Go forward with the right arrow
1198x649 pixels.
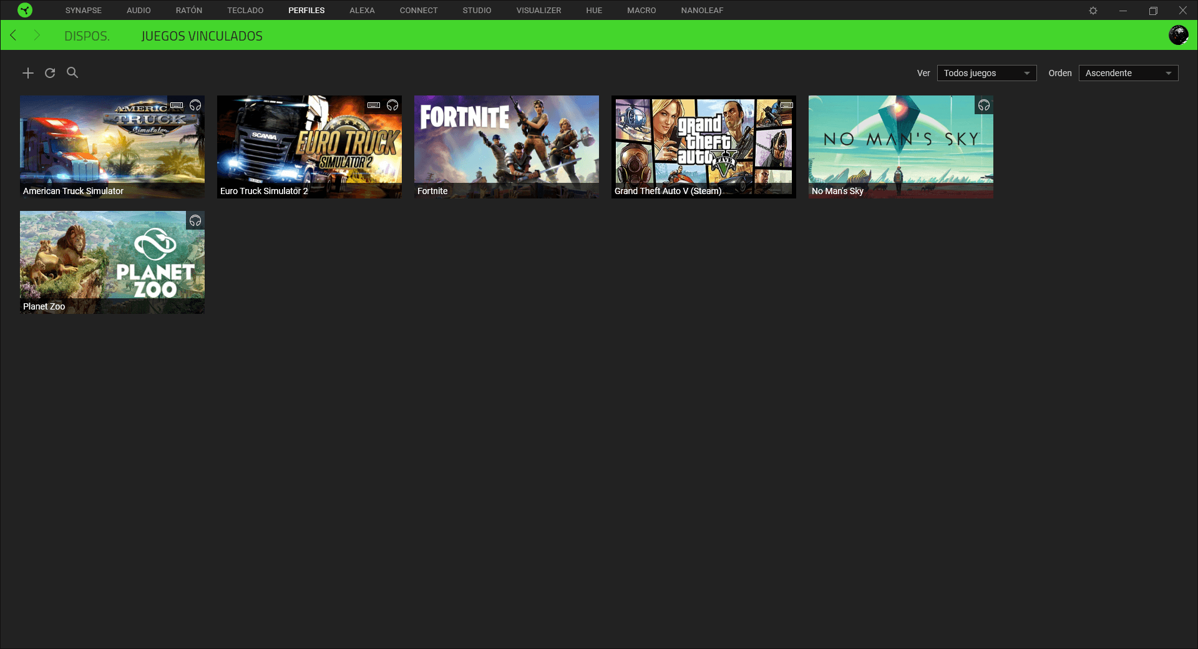coord(36,36)
